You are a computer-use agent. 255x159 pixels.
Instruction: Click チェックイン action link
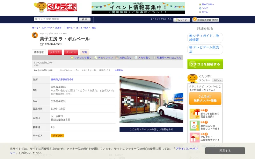click(104, 58)
